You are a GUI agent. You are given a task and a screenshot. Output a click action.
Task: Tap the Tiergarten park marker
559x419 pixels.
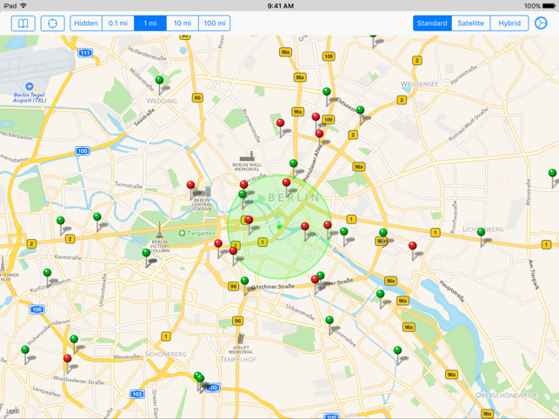point(183,233)
